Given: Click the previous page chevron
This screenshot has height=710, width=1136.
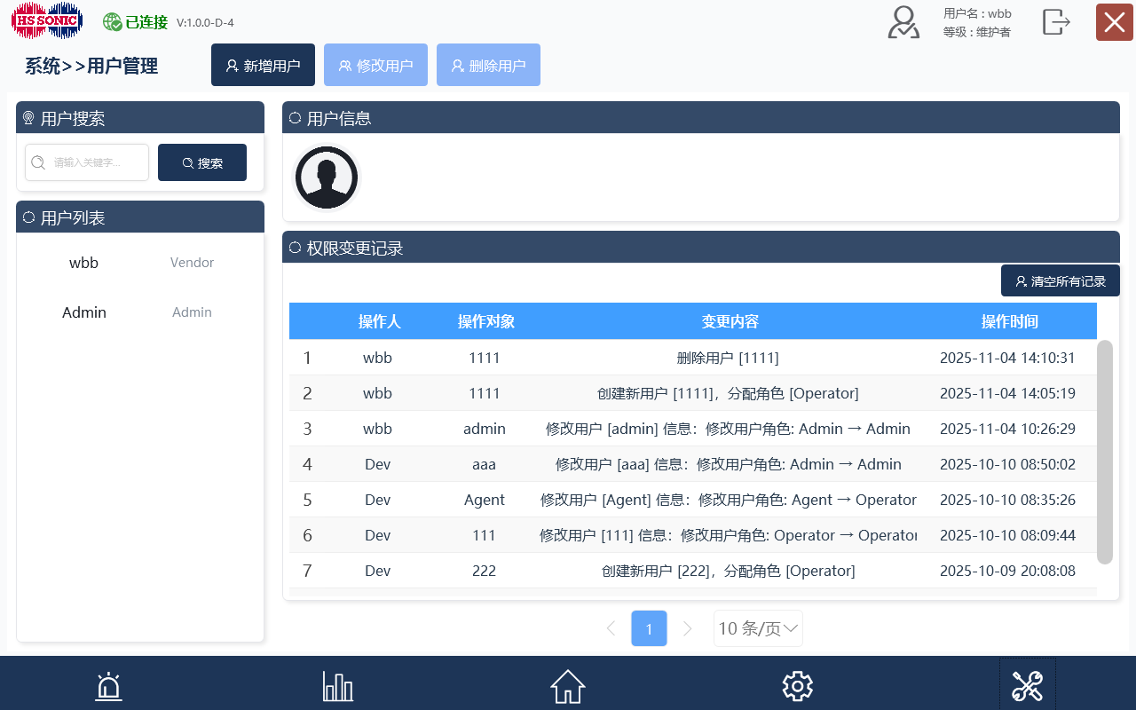Looking at the screenshot, I should point(611,627).
